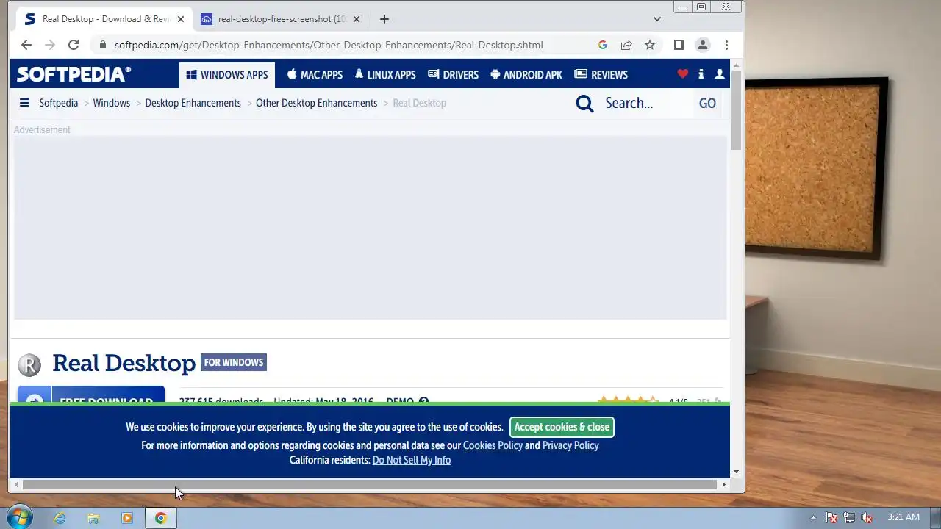Reload the current page
Viewport: 941px width, 529px height.
[x=74, y=45]
